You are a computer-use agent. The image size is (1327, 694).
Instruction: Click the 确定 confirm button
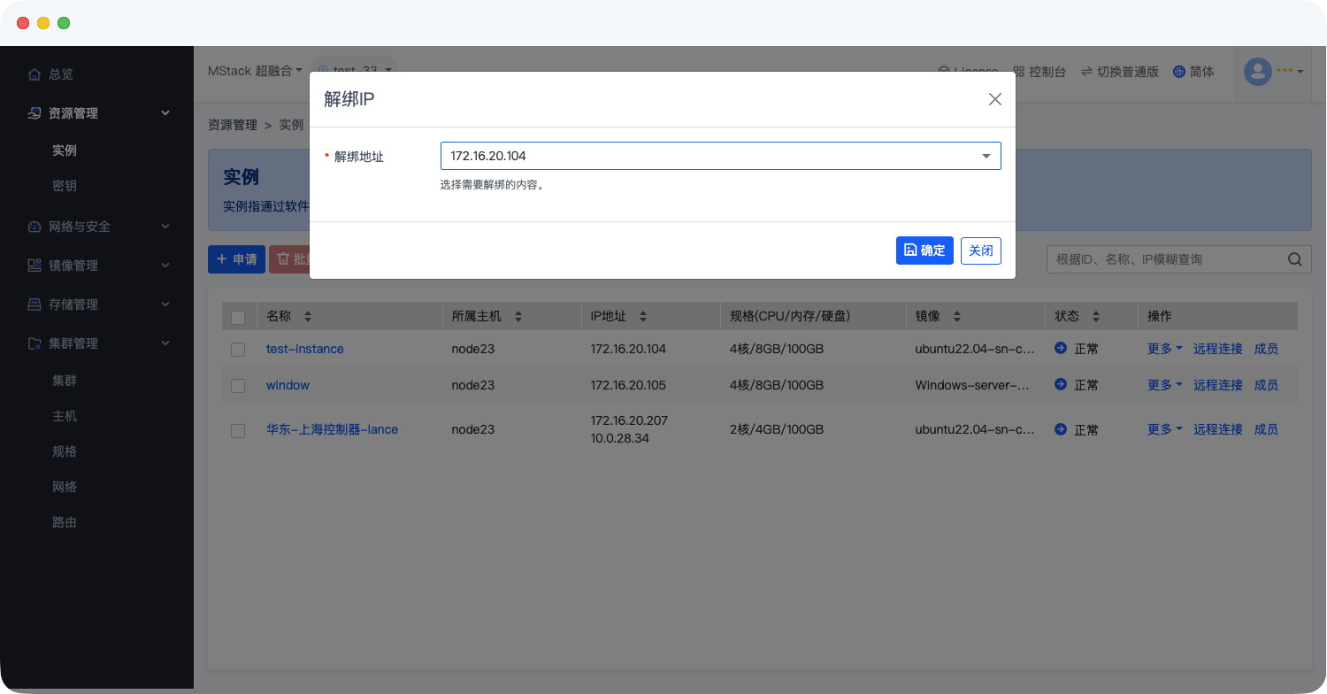[924, 251]
